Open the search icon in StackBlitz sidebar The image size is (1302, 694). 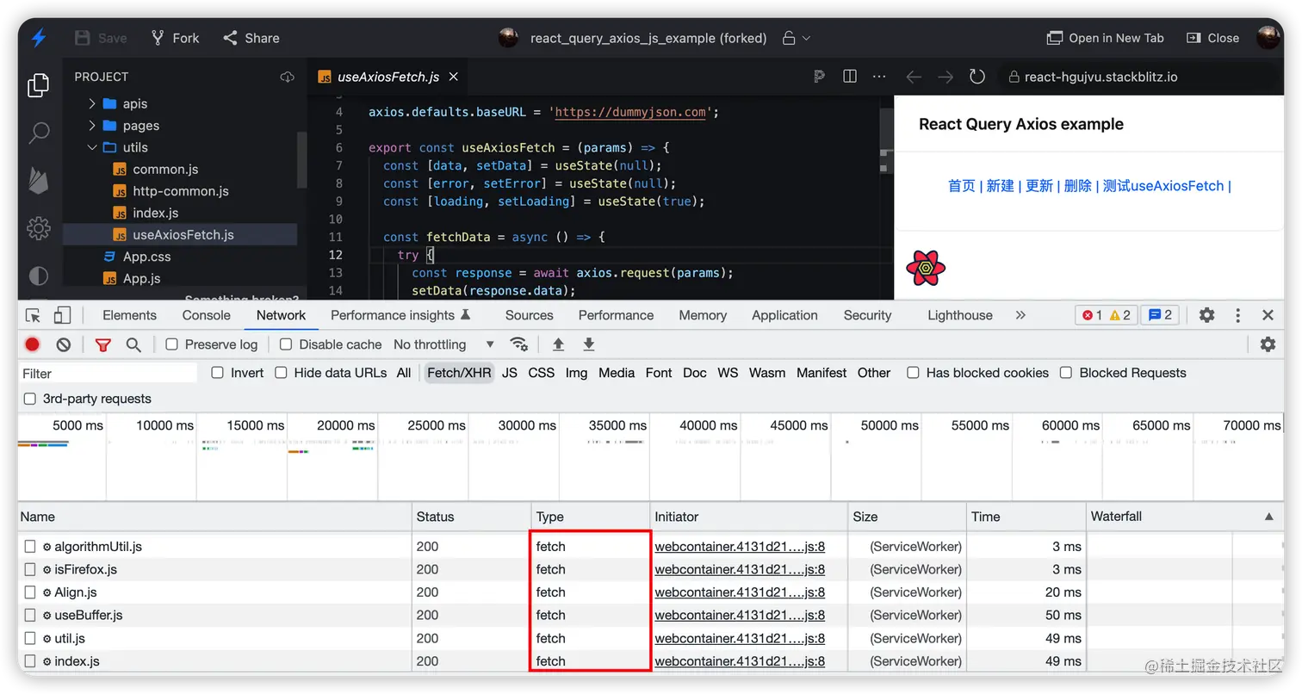point(39,133)
